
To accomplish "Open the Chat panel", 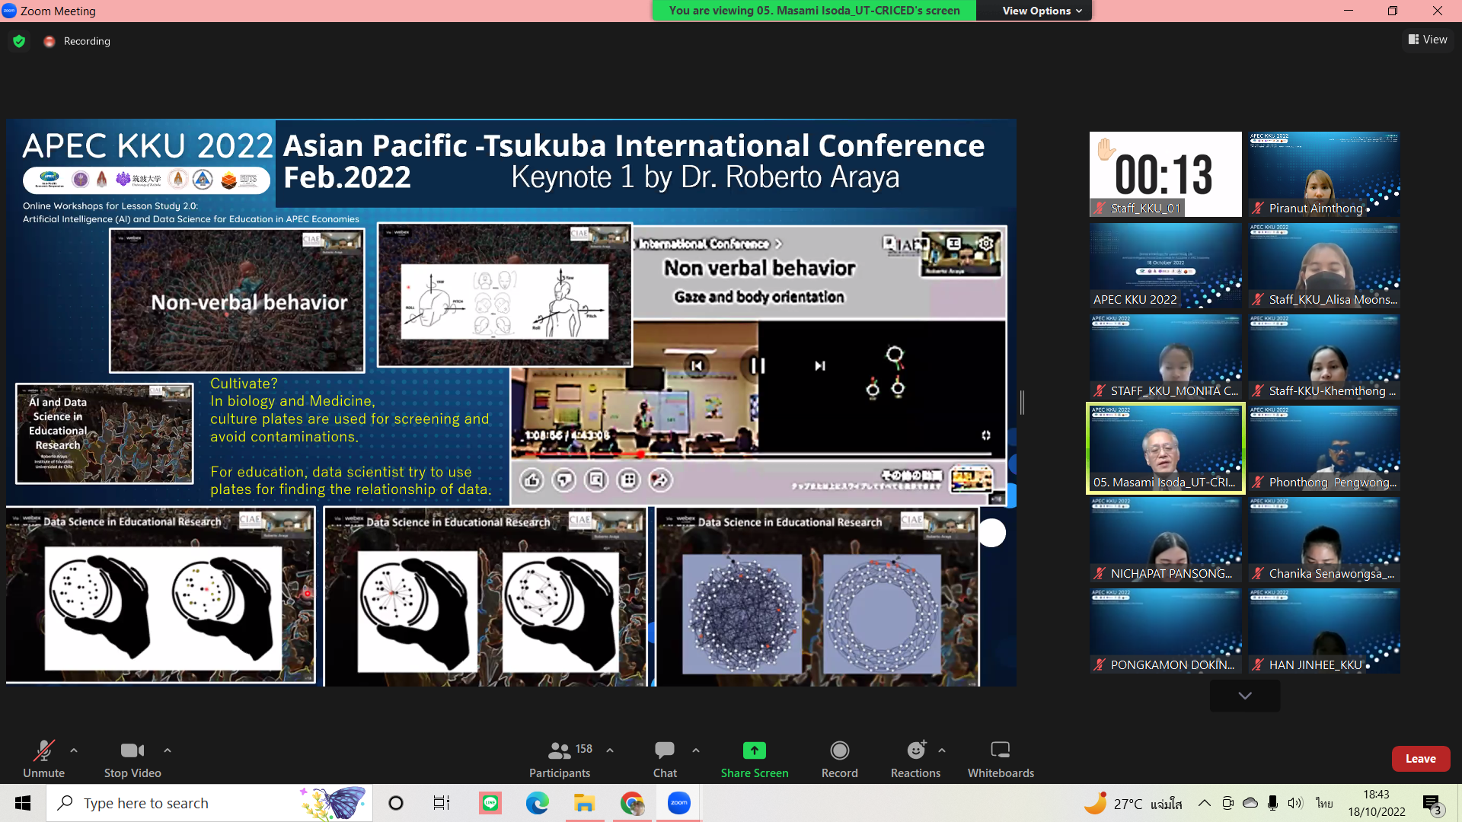I will (664, 751).
